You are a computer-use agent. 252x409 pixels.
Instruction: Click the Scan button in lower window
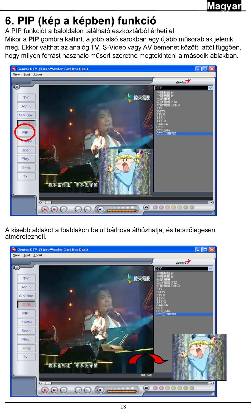click(x=26, y=331)
